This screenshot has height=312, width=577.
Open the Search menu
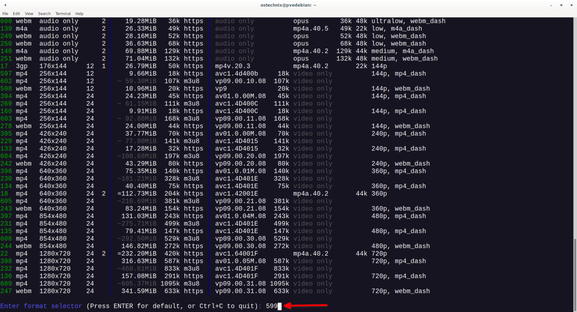point(44,13)
